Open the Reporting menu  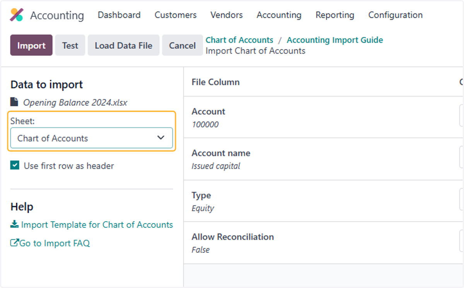(x=335, y=15)
